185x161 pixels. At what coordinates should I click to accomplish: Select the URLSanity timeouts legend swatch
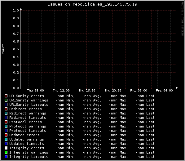[x=6, y=105]
